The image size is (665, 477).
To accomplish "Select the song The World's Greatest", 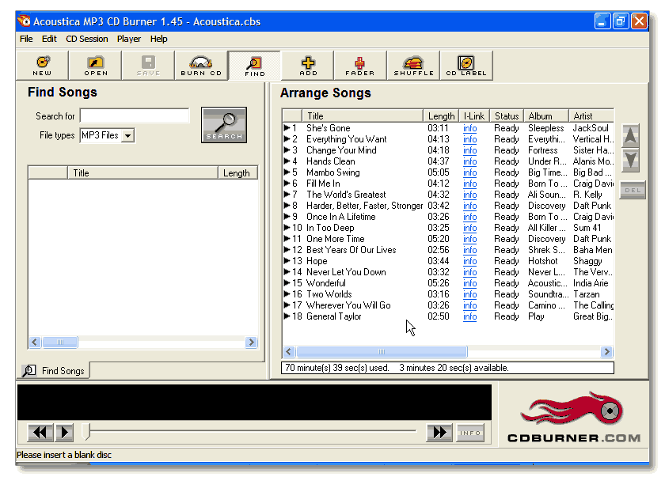I will 346,195.
